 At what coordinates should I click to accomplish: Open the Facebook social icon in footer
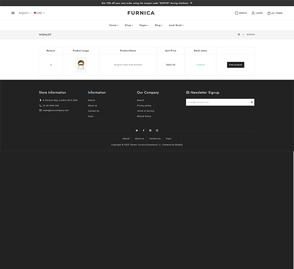(143, 130)
